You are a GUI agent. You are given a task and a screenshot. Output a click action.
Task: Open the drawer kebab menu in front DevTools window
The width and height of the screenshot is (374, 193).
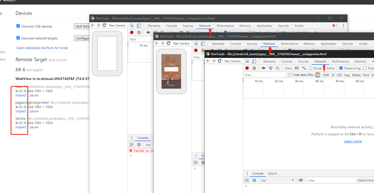247,174
